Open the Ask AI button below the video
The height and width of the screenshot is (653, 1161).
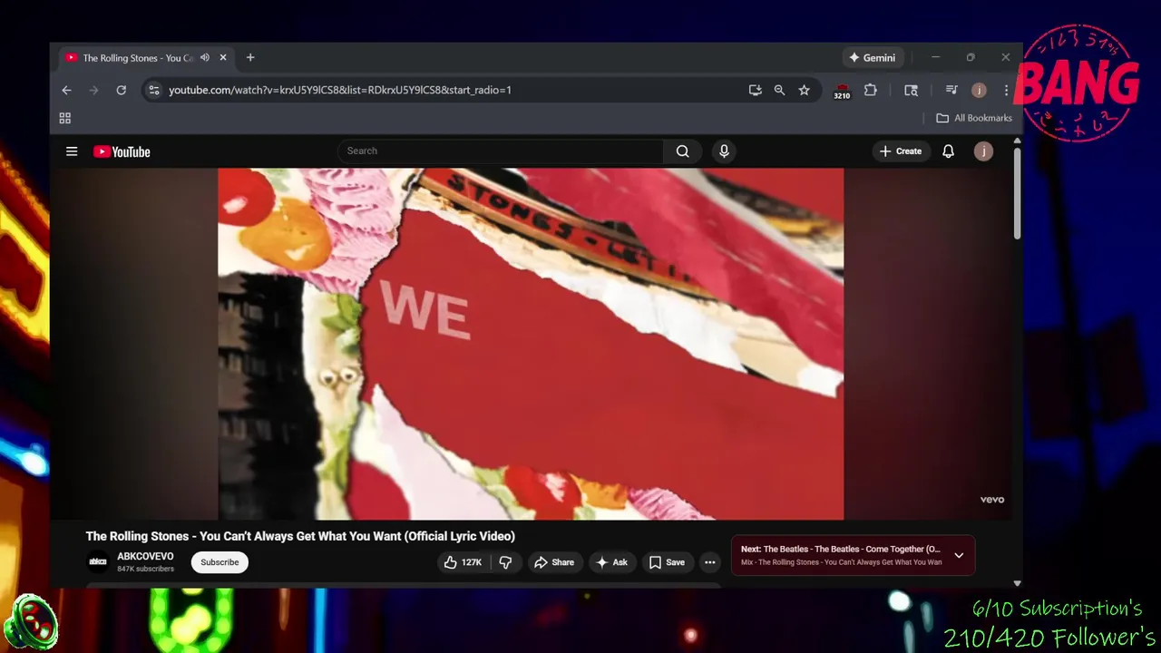pos(611,562)
